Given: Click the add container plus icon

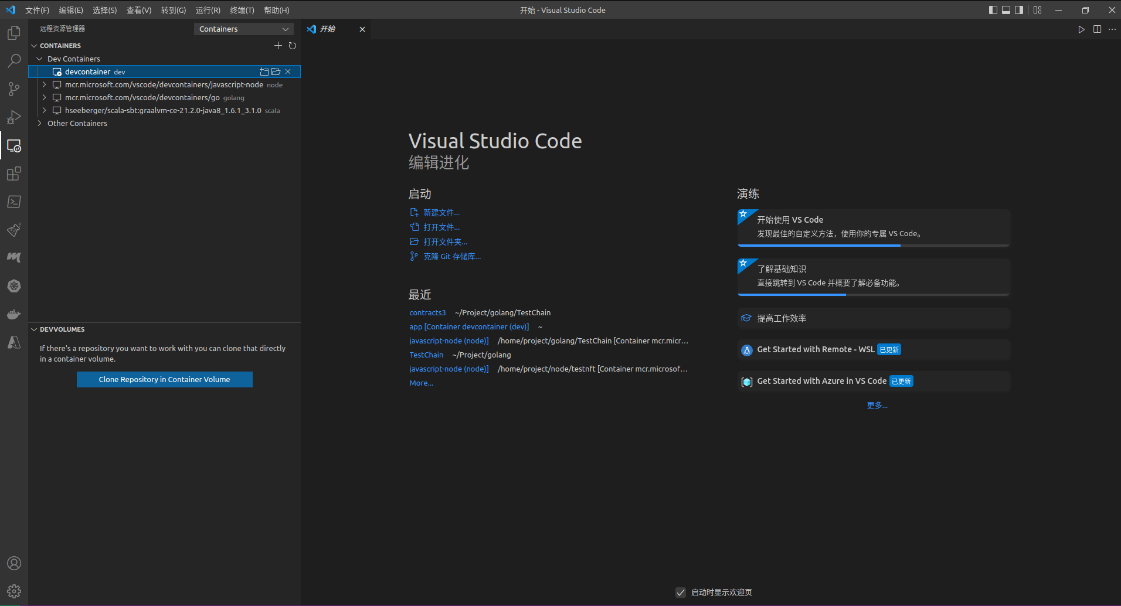Looking at the screenshot, I should pos(278,45).
